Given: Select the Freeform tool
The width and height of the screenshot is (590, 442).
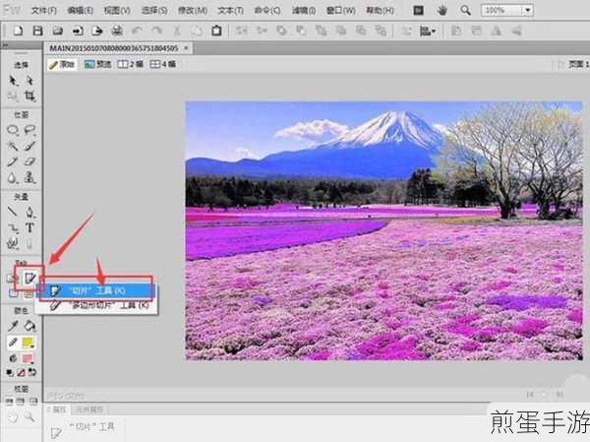Looking at the screenshot, I should tap(13, 243).
